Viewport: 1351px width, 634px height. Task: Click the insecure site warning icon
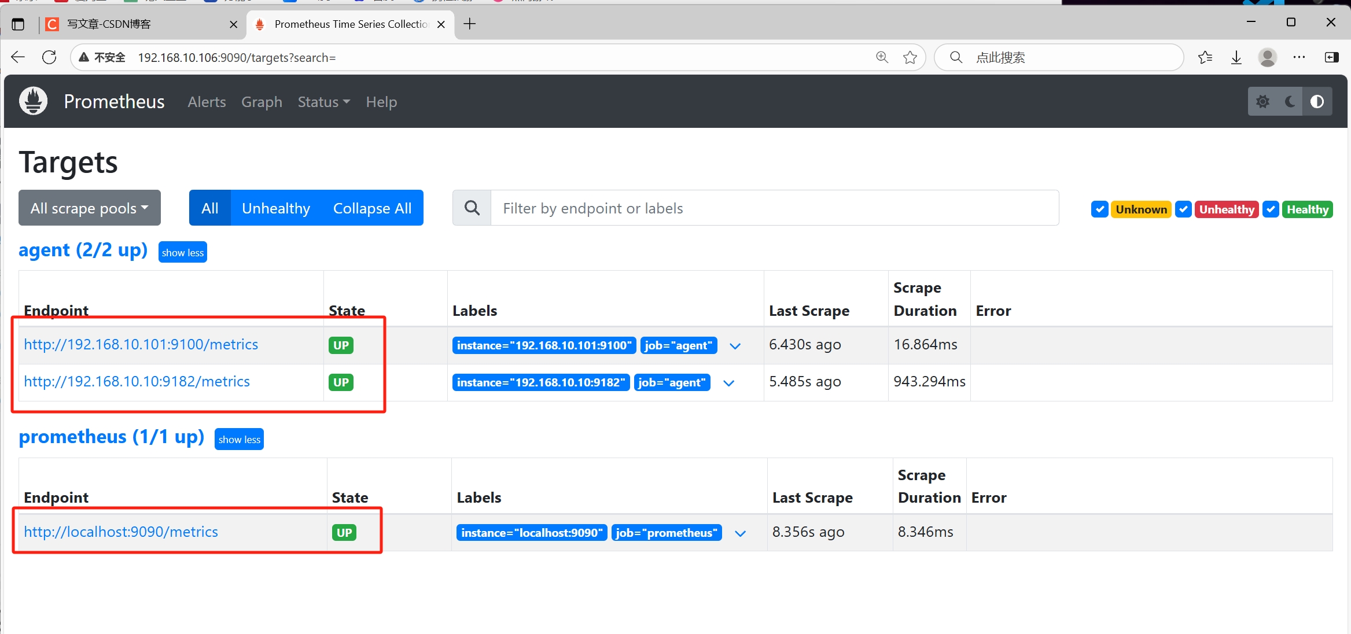(84, 57)
